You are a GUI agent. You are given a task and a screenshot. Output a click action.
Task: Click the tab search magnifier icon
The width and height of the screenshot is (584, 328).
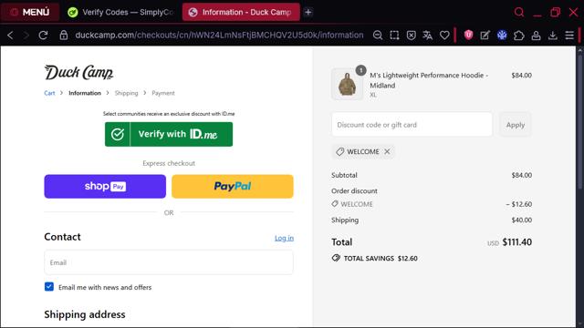coord(519,12)
